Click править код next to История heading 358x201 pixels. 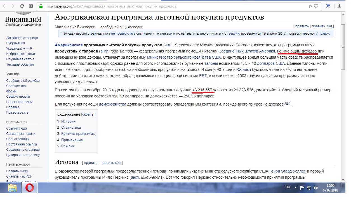[110, 163]
